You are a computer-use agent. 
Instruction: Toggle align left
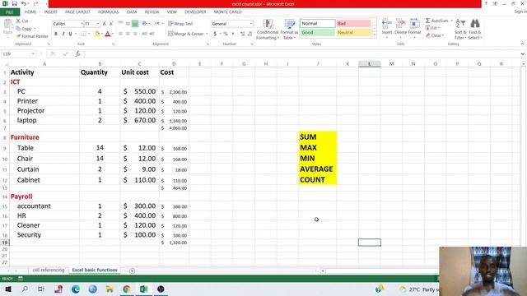[120, 34]
